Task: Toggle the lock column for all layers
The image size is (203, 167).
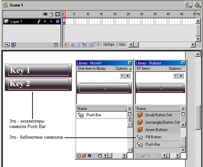Action: [51, 14]
